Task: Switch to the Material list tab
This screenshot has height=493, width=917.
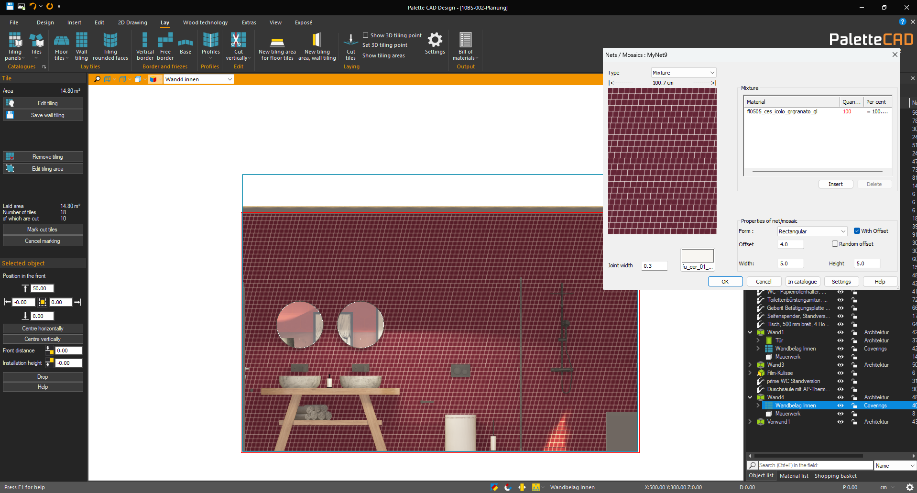Action: coord(794,476)
